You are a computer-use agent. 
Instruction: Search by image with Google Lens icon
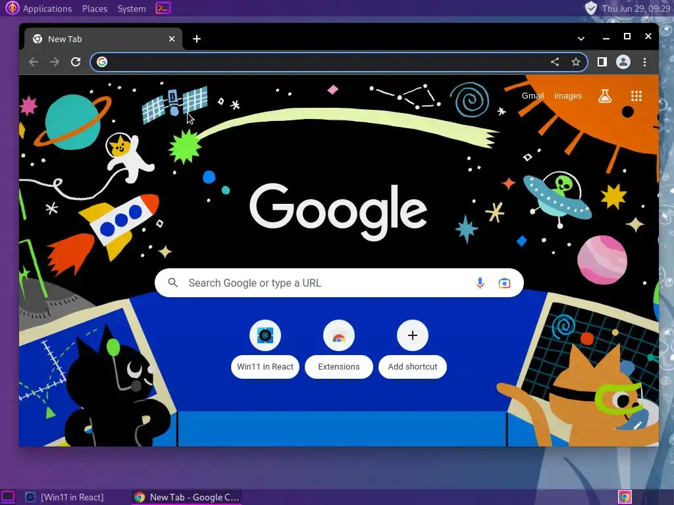(504, 283)
